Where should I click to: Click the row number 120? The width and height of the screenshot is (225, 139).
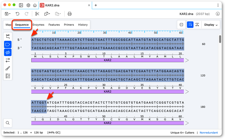pyautogui.click(x=203, y=75)
